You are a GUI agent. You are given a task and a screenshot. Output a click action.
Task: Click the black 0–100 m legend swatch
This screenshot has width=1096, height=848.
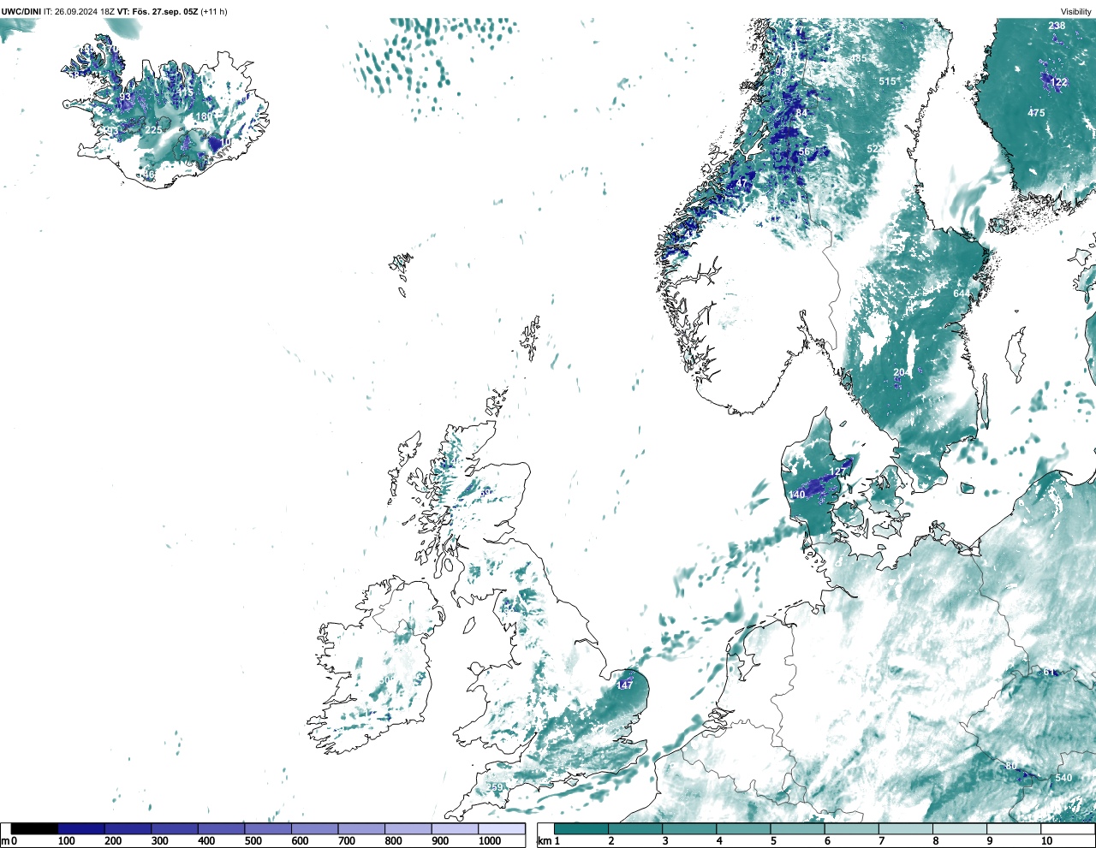tap(34, 828)
